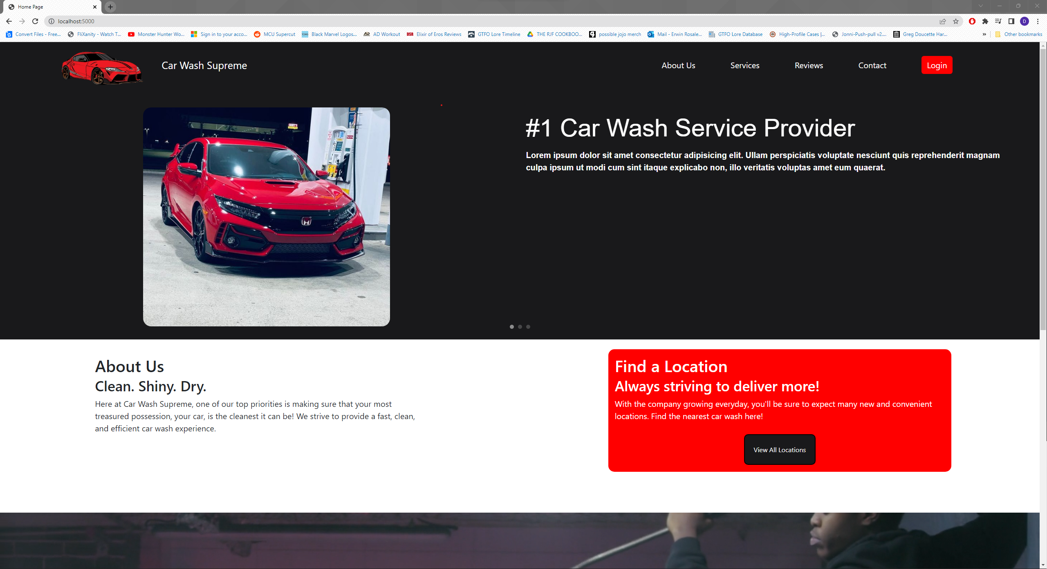Click the back navigation arrow
The width and height of the screenshot is (1047, 569).
(x=9, y=21)
